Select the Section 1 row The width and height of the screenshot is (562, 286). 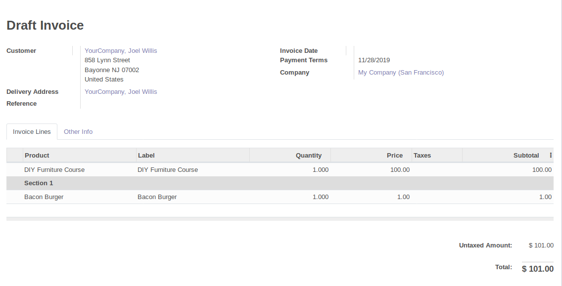click(x=39, y=183)
